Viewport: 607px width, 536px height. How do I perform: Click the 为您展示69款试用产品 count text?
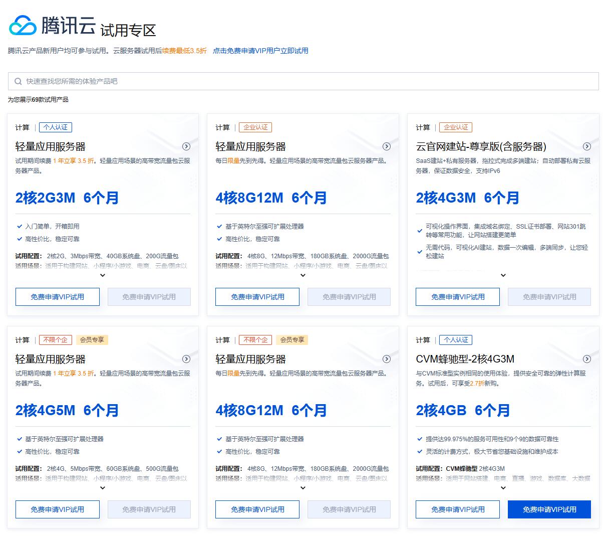click(x=38, y=100)
